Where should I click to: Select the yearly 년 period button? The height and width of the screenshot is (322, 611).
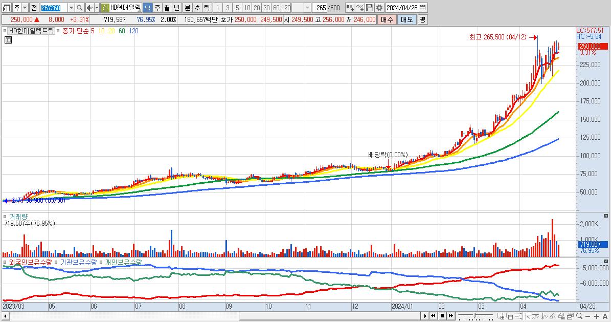(176, 8)
